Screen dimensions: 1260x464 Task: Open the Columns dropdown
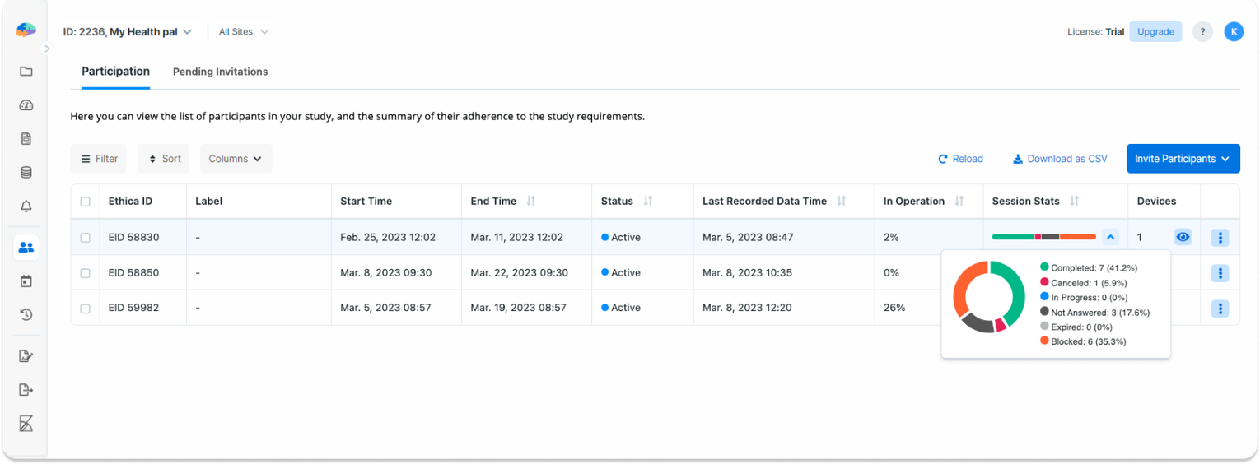[x=236, y=159]
